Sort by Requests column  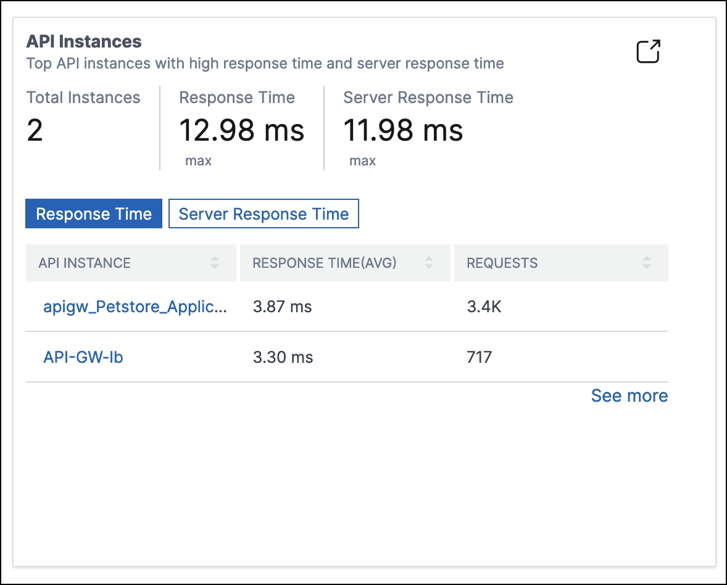point(646,263)
